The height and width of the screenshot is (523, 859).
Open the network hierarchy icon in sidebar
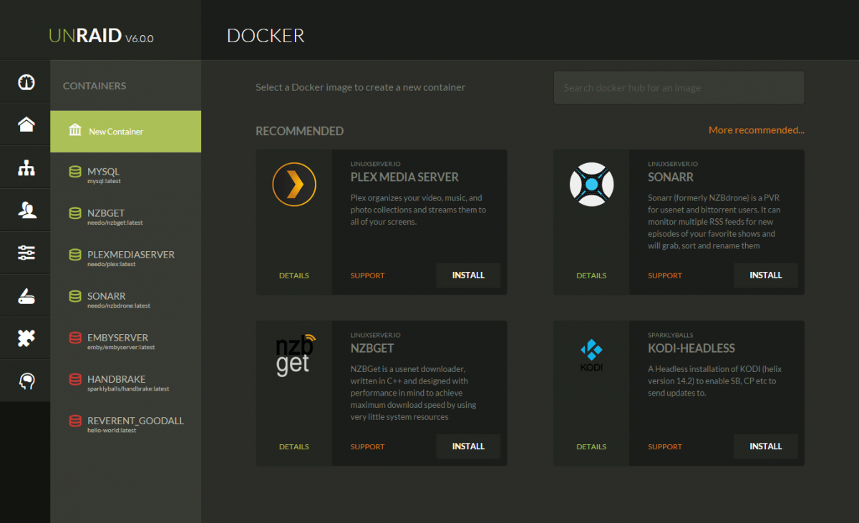click(26, 167)
